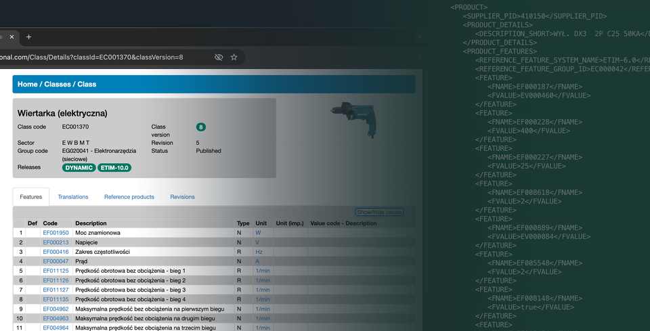
Task: Click the Show/hide values button
Action: coord(379,212)
